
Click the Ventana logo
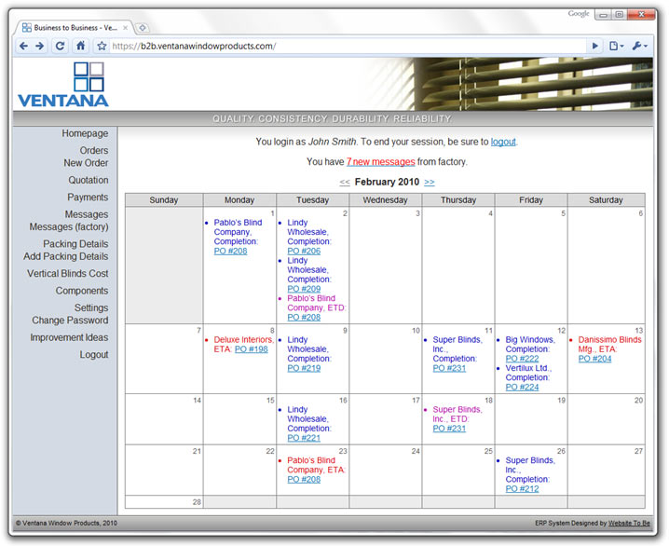coord(63,85)
